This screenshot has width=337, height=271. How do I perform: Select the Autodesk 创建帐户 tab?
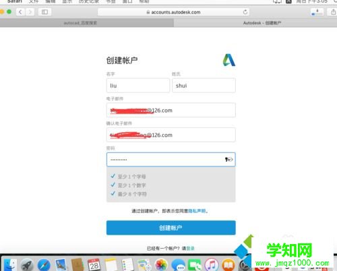[255, 23]
